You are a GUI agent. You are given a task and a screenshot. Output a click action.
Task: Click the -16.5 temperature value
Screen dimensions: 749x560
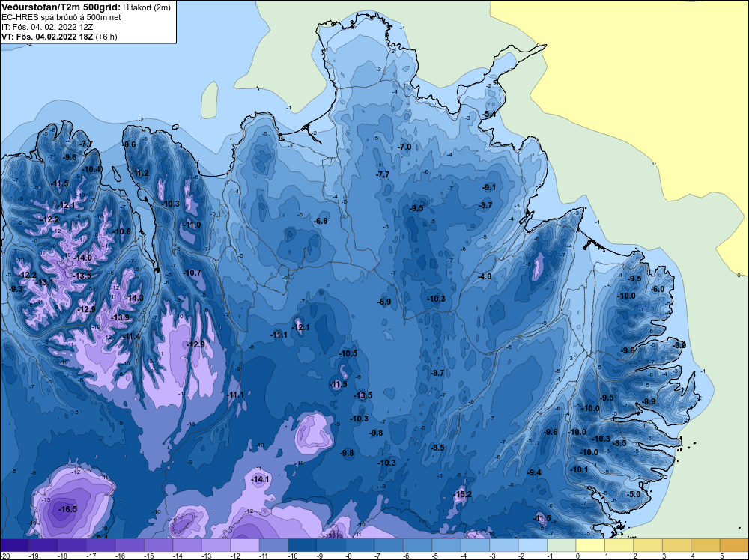pos(68,509)
